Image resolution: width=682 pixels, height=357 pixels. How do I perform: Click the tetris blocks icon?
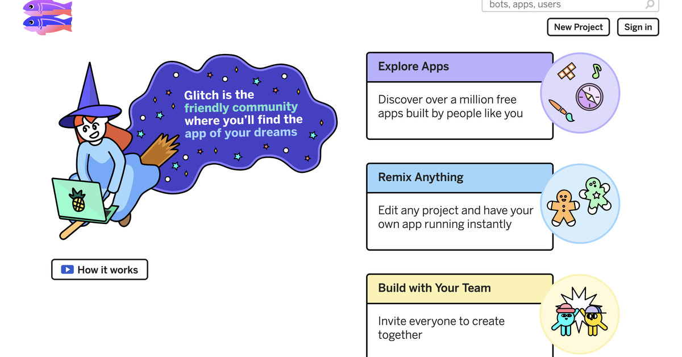pyautogui.click(x=567, y=72)
